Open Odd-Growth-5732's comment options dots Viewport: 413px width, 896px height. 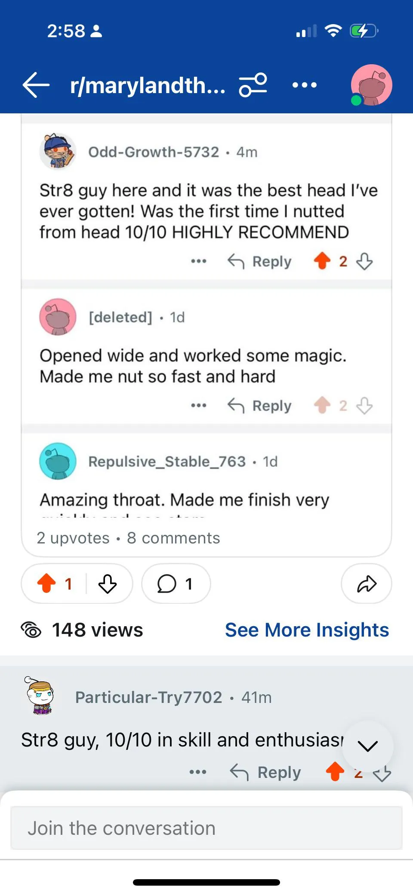click(x=198, y=261)
